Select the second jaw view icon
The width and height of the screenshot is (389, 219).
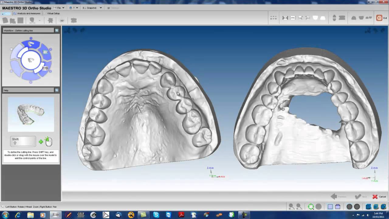click(293, 18)
